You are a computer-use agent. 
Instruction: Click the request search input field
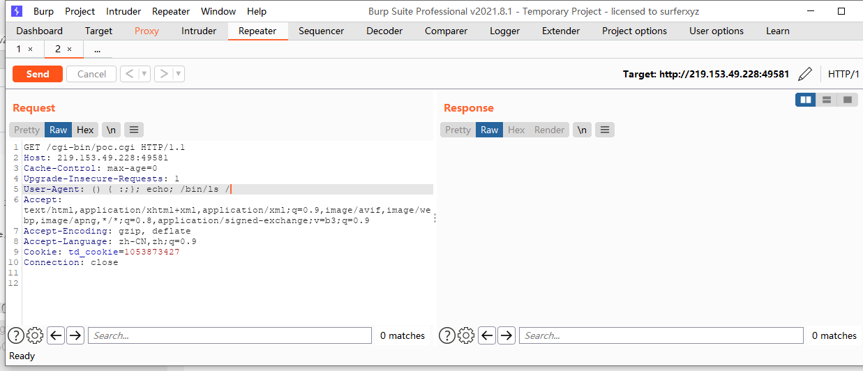tap(230, 335)
